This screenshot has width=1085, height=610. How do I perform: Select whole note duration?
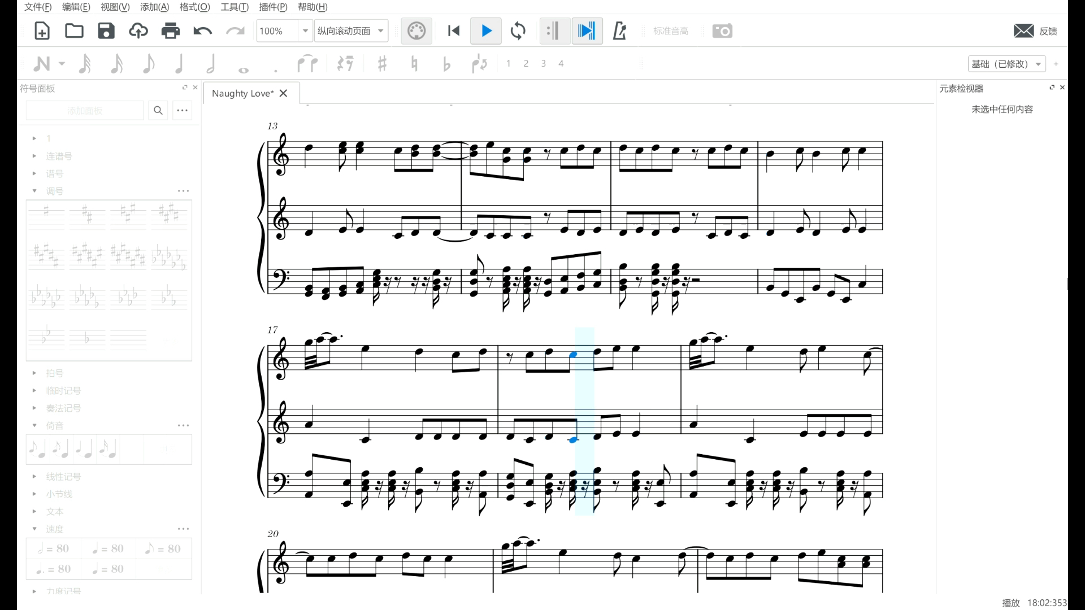click(x=244, y=70)
